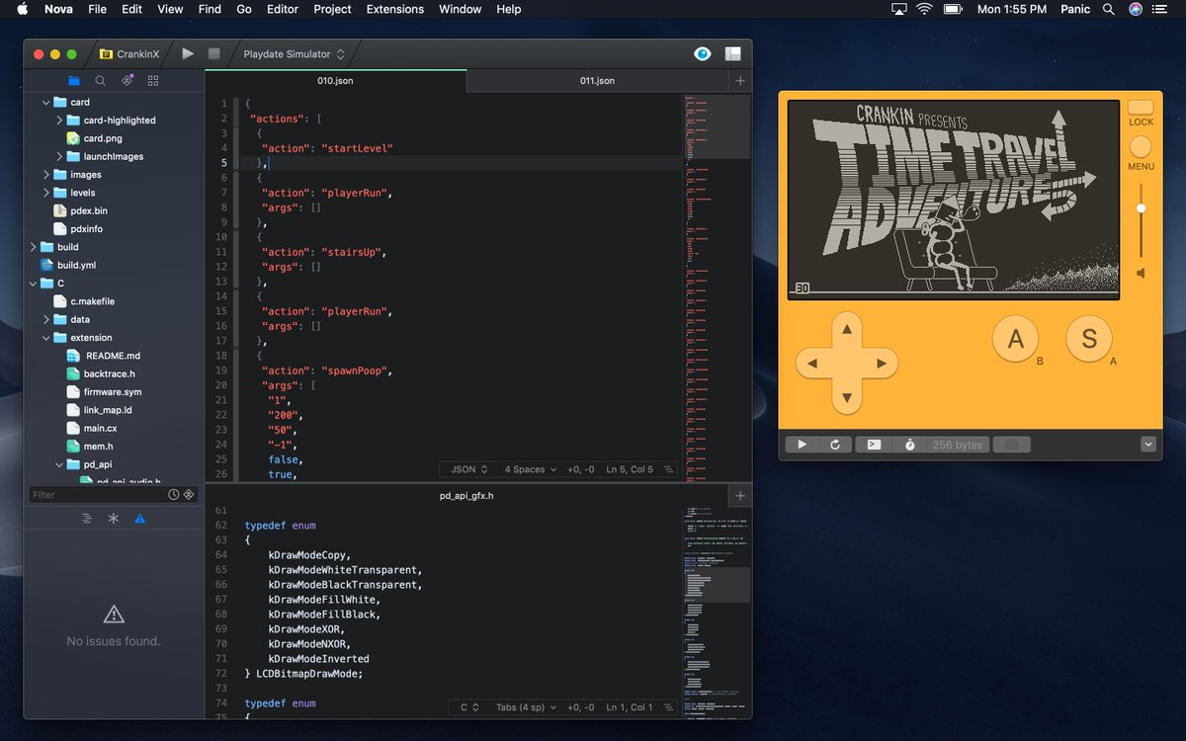Select the 010.json tab

(335, 80)
